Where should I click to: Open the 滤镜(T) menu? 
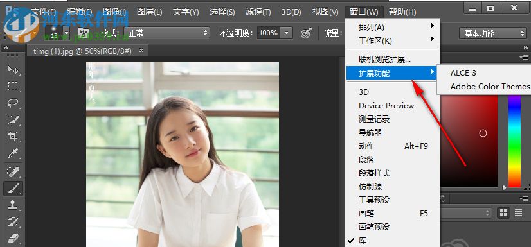coord(258,12)
